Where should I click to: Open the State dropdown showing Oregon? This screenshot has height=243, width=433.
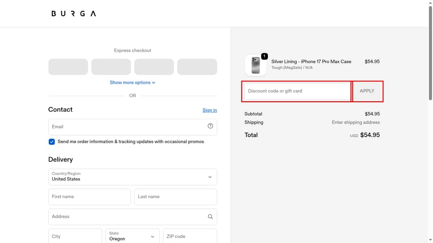[x=133, y=236]
